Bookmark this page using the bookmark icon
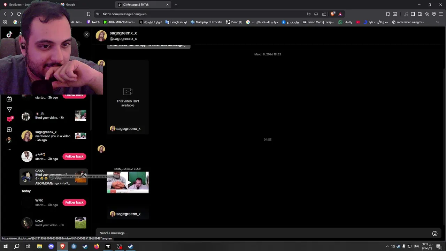Viewport: 446px width, 251px height. (89, 14)
